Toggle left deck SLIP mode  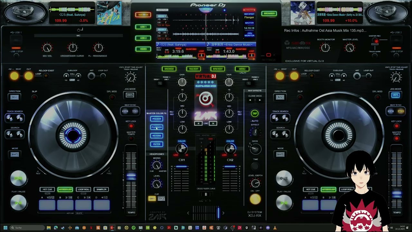click(34, 97)
